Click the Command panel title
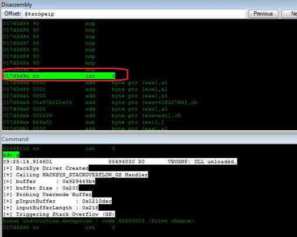 (x=15, y=139)
